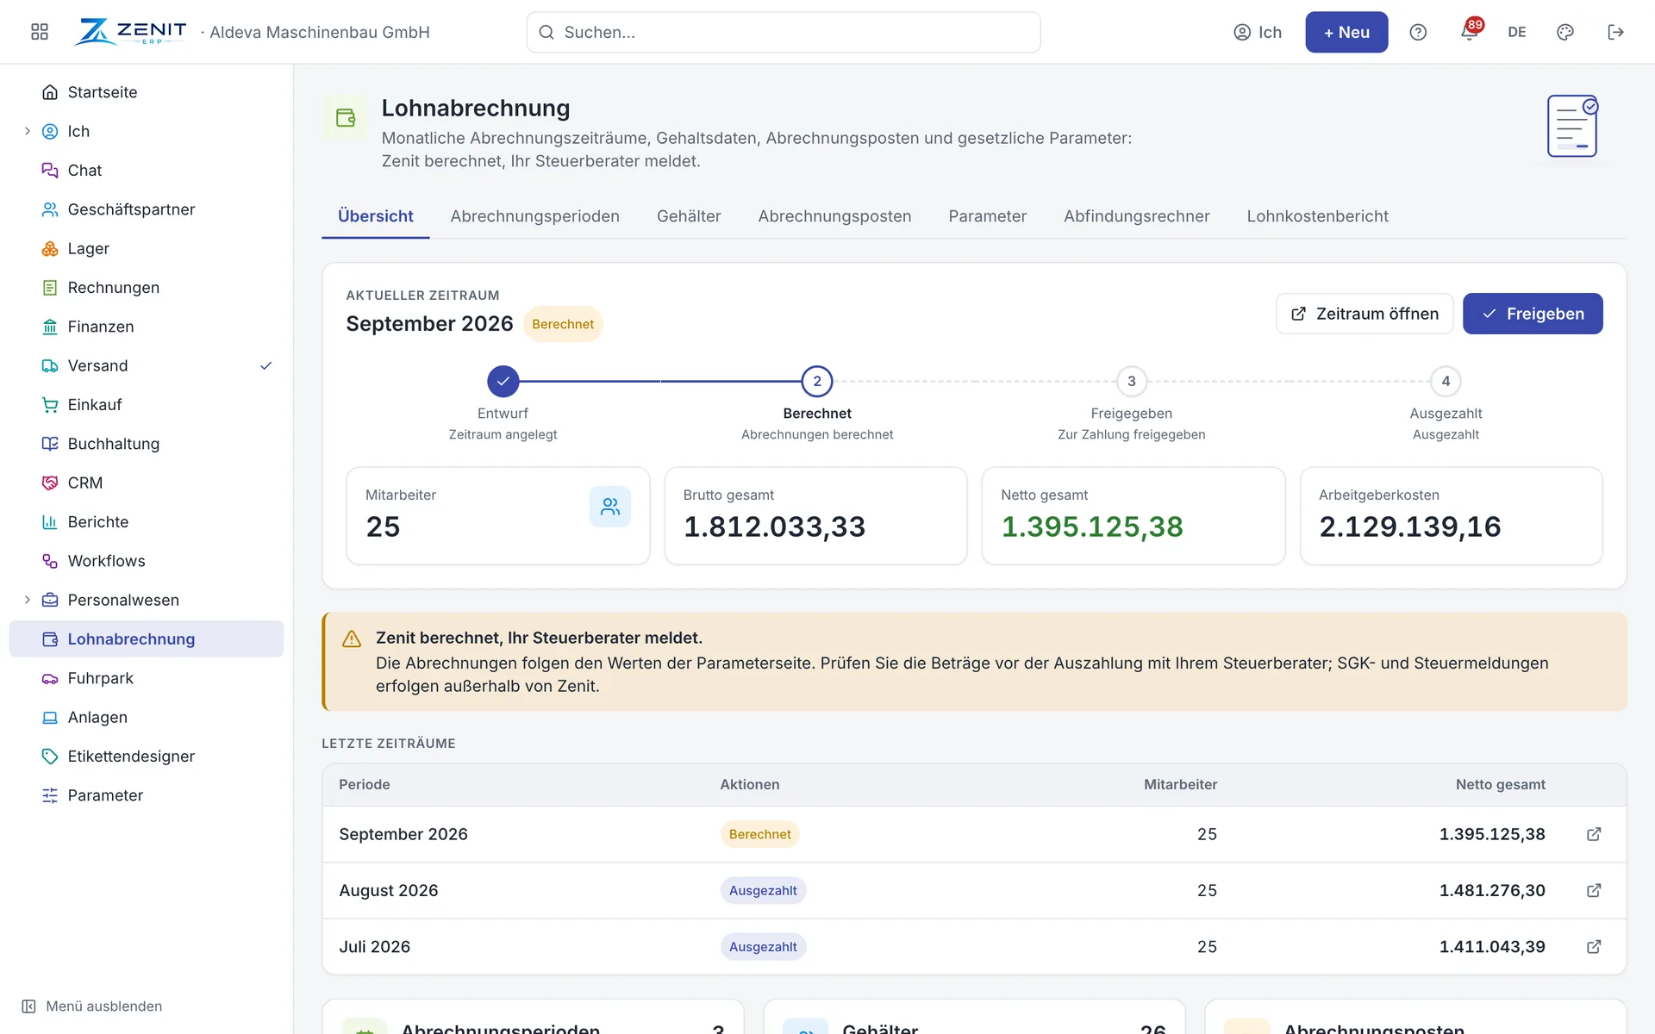Click the logout icon
Viewport: 1655px width, 1034px height.
[1616, 32]
